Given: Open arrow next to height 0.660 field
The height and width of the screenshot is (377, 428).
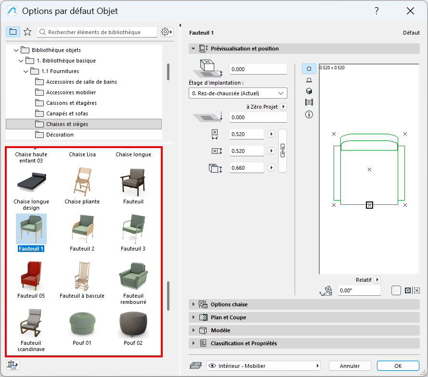Looking at the screenshot, I should (x=271, y=168).
